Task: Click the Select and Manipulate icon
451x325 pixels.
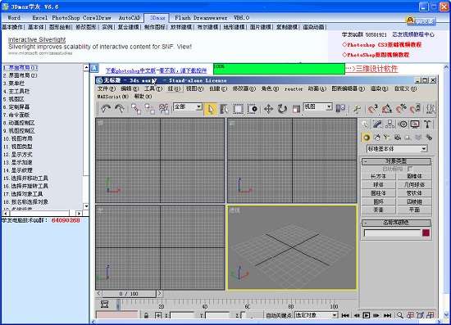Action: point(357,109)
